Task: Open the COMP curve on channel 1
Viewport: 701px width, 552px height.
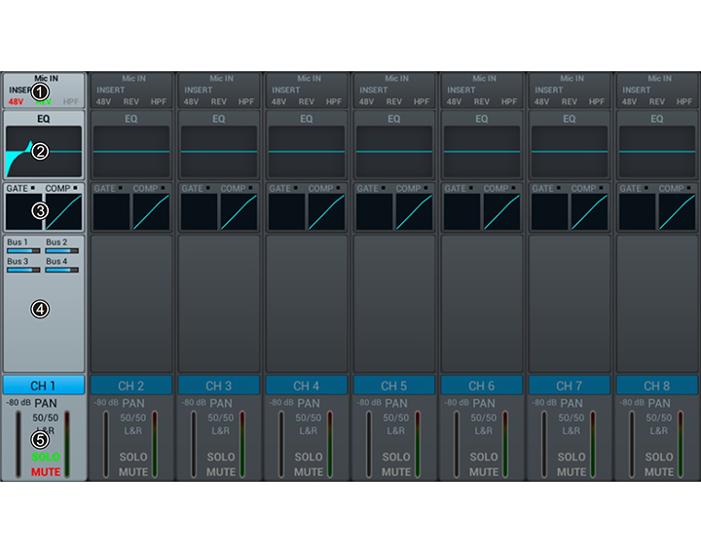Action: (x=64, y=211)
